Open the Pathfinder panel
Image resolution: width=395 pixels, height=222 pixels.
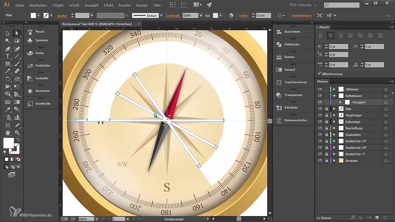coord(292,44)
